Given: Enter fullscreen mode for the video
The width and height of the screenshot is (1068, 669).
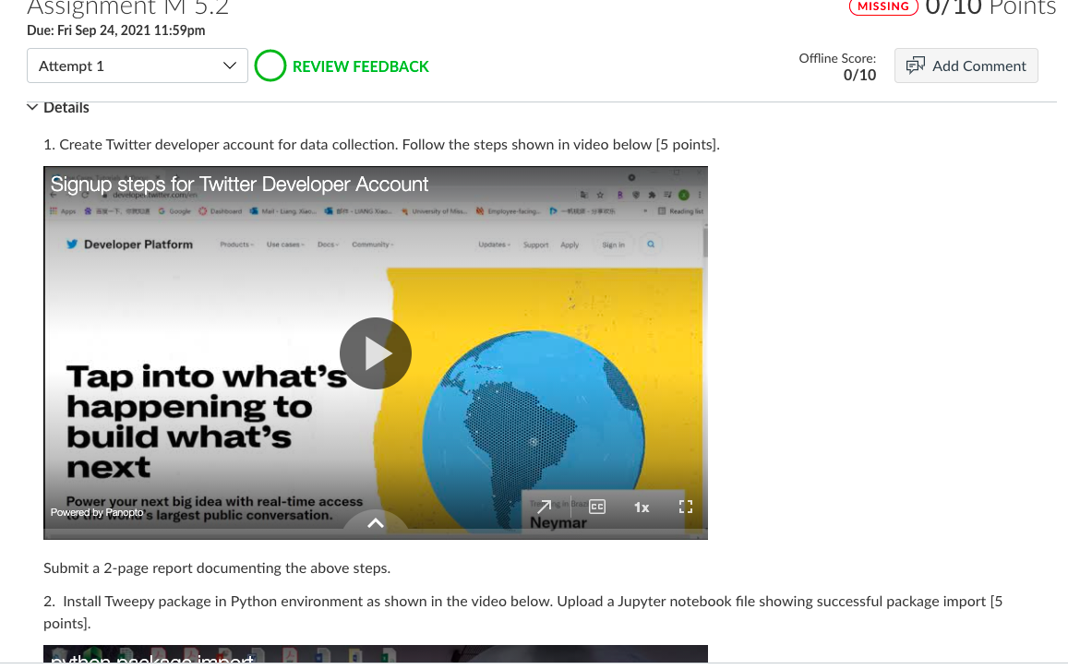Looking at the screenshot, I should (x=686, y=507).
